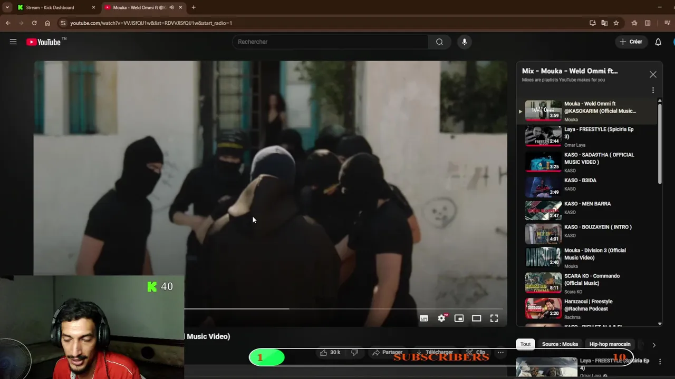Start voice search with microphone icon

click(x=464, y=42)
